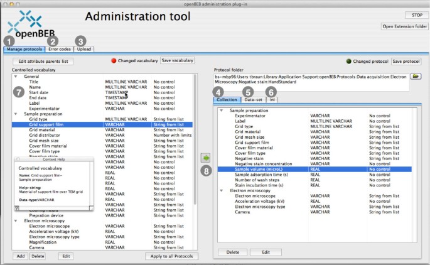Switch to the Error codes tab
430x265 pixels.
[x=60, y=49]
